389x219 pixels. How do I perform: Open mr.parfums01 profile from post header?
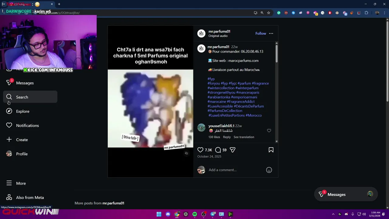(219, 31)
